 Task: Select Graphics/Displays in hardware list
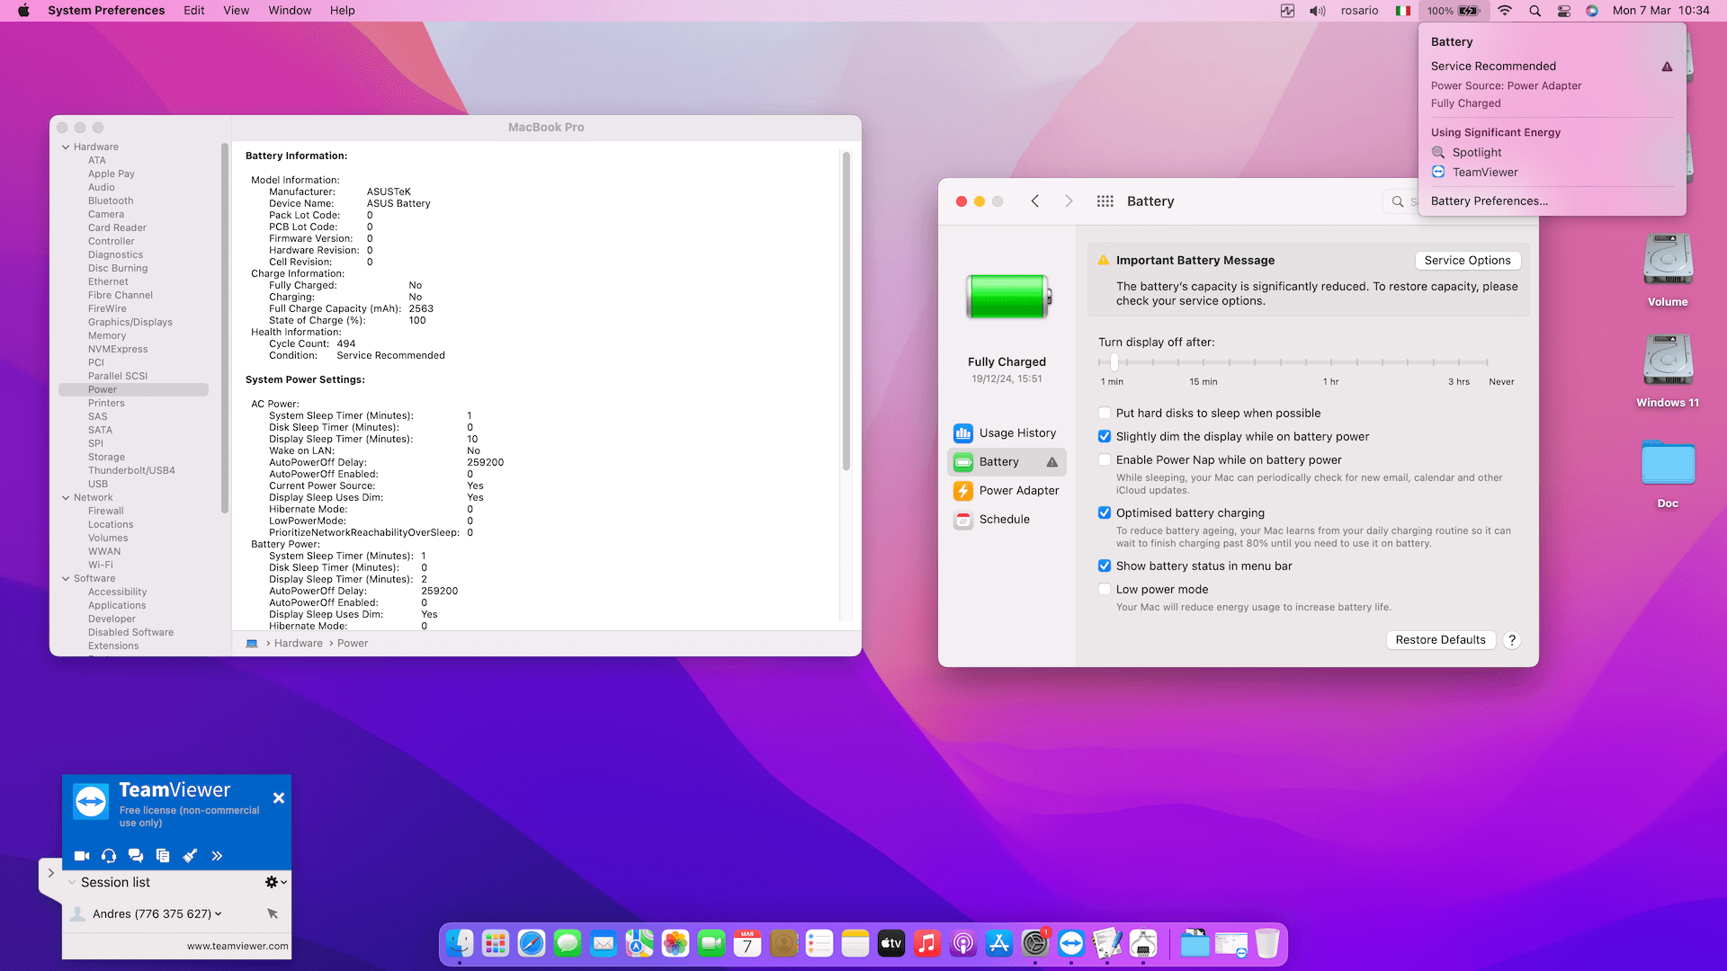[130, 323]
